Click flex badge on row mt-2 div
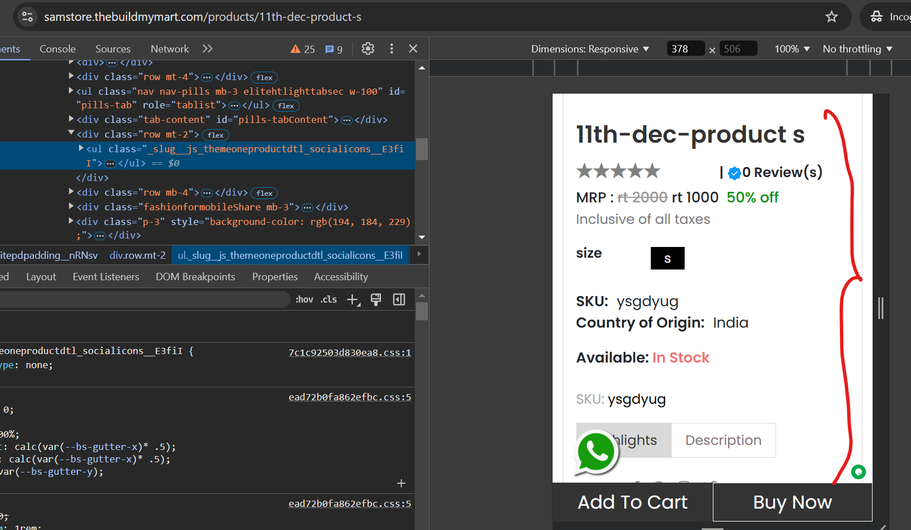The width and height of the screenshot is (911, 530). (x=216, y=135)
